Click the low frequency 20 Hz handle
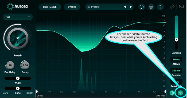187x98 pixels. point(37,91)
